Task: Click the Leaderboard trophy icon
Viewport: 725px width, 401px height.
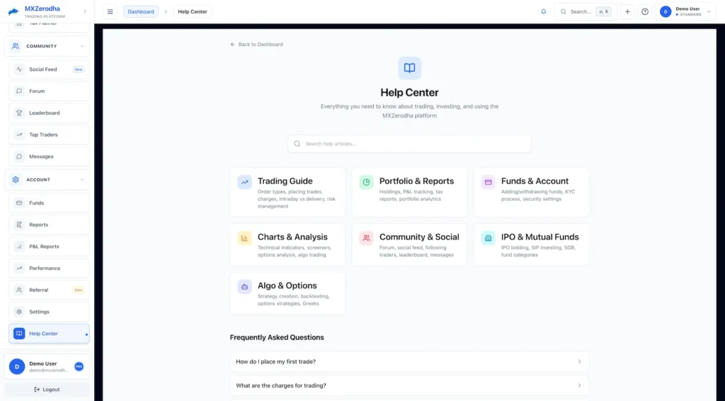Action: point(19,113)
